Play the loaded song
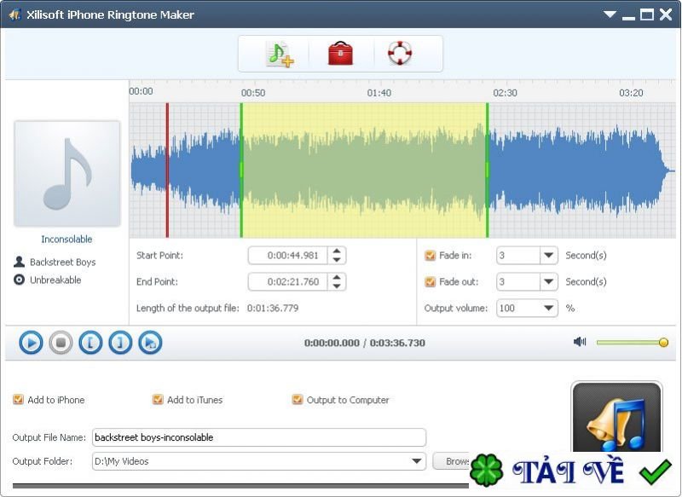Viewport: 682px width, 497px height. (31, 342)
